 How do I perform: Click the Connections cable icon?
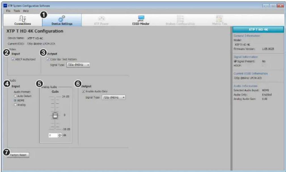22,19
